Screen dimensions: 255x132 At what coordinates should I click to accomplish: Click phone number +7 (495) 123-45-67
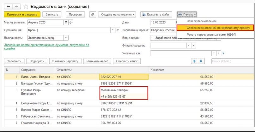pyautogui.click(x=113, y=97)
